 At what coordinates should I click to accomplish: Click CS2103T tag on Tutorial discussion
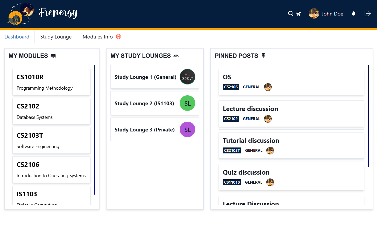pos(232,151)
